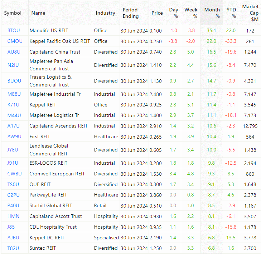Open the A17U symbol link
Viewport: 261px width, 254px height.
pyautogui.click(x=14, y=126)
